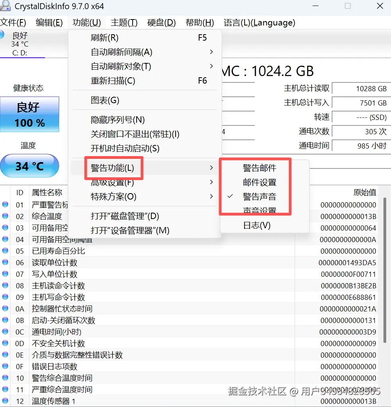Click the status orb for row 04

[5, 239]
